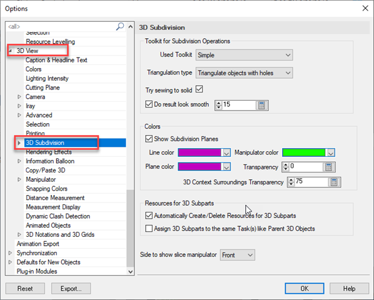374x300 pixels.
Task: Disable Show Subdivision Planes checkbox
Action: coord(149,139)
